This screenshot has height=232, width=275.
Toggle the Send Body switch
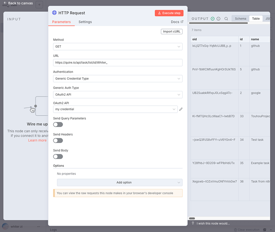tap(58, 156)
